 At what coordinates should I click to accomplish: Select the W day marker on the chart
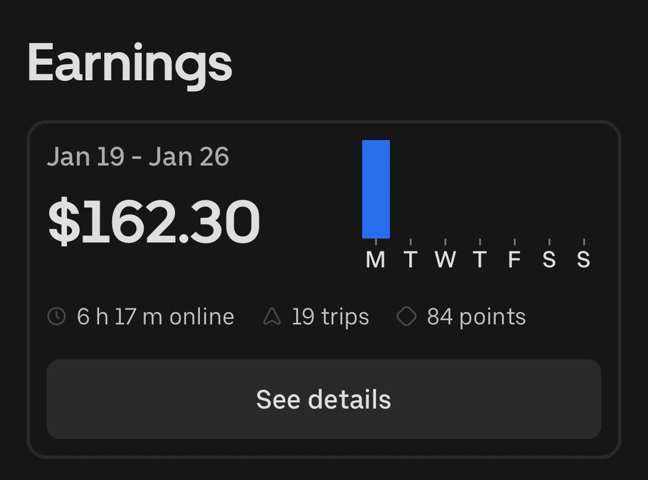pos(445,259)
